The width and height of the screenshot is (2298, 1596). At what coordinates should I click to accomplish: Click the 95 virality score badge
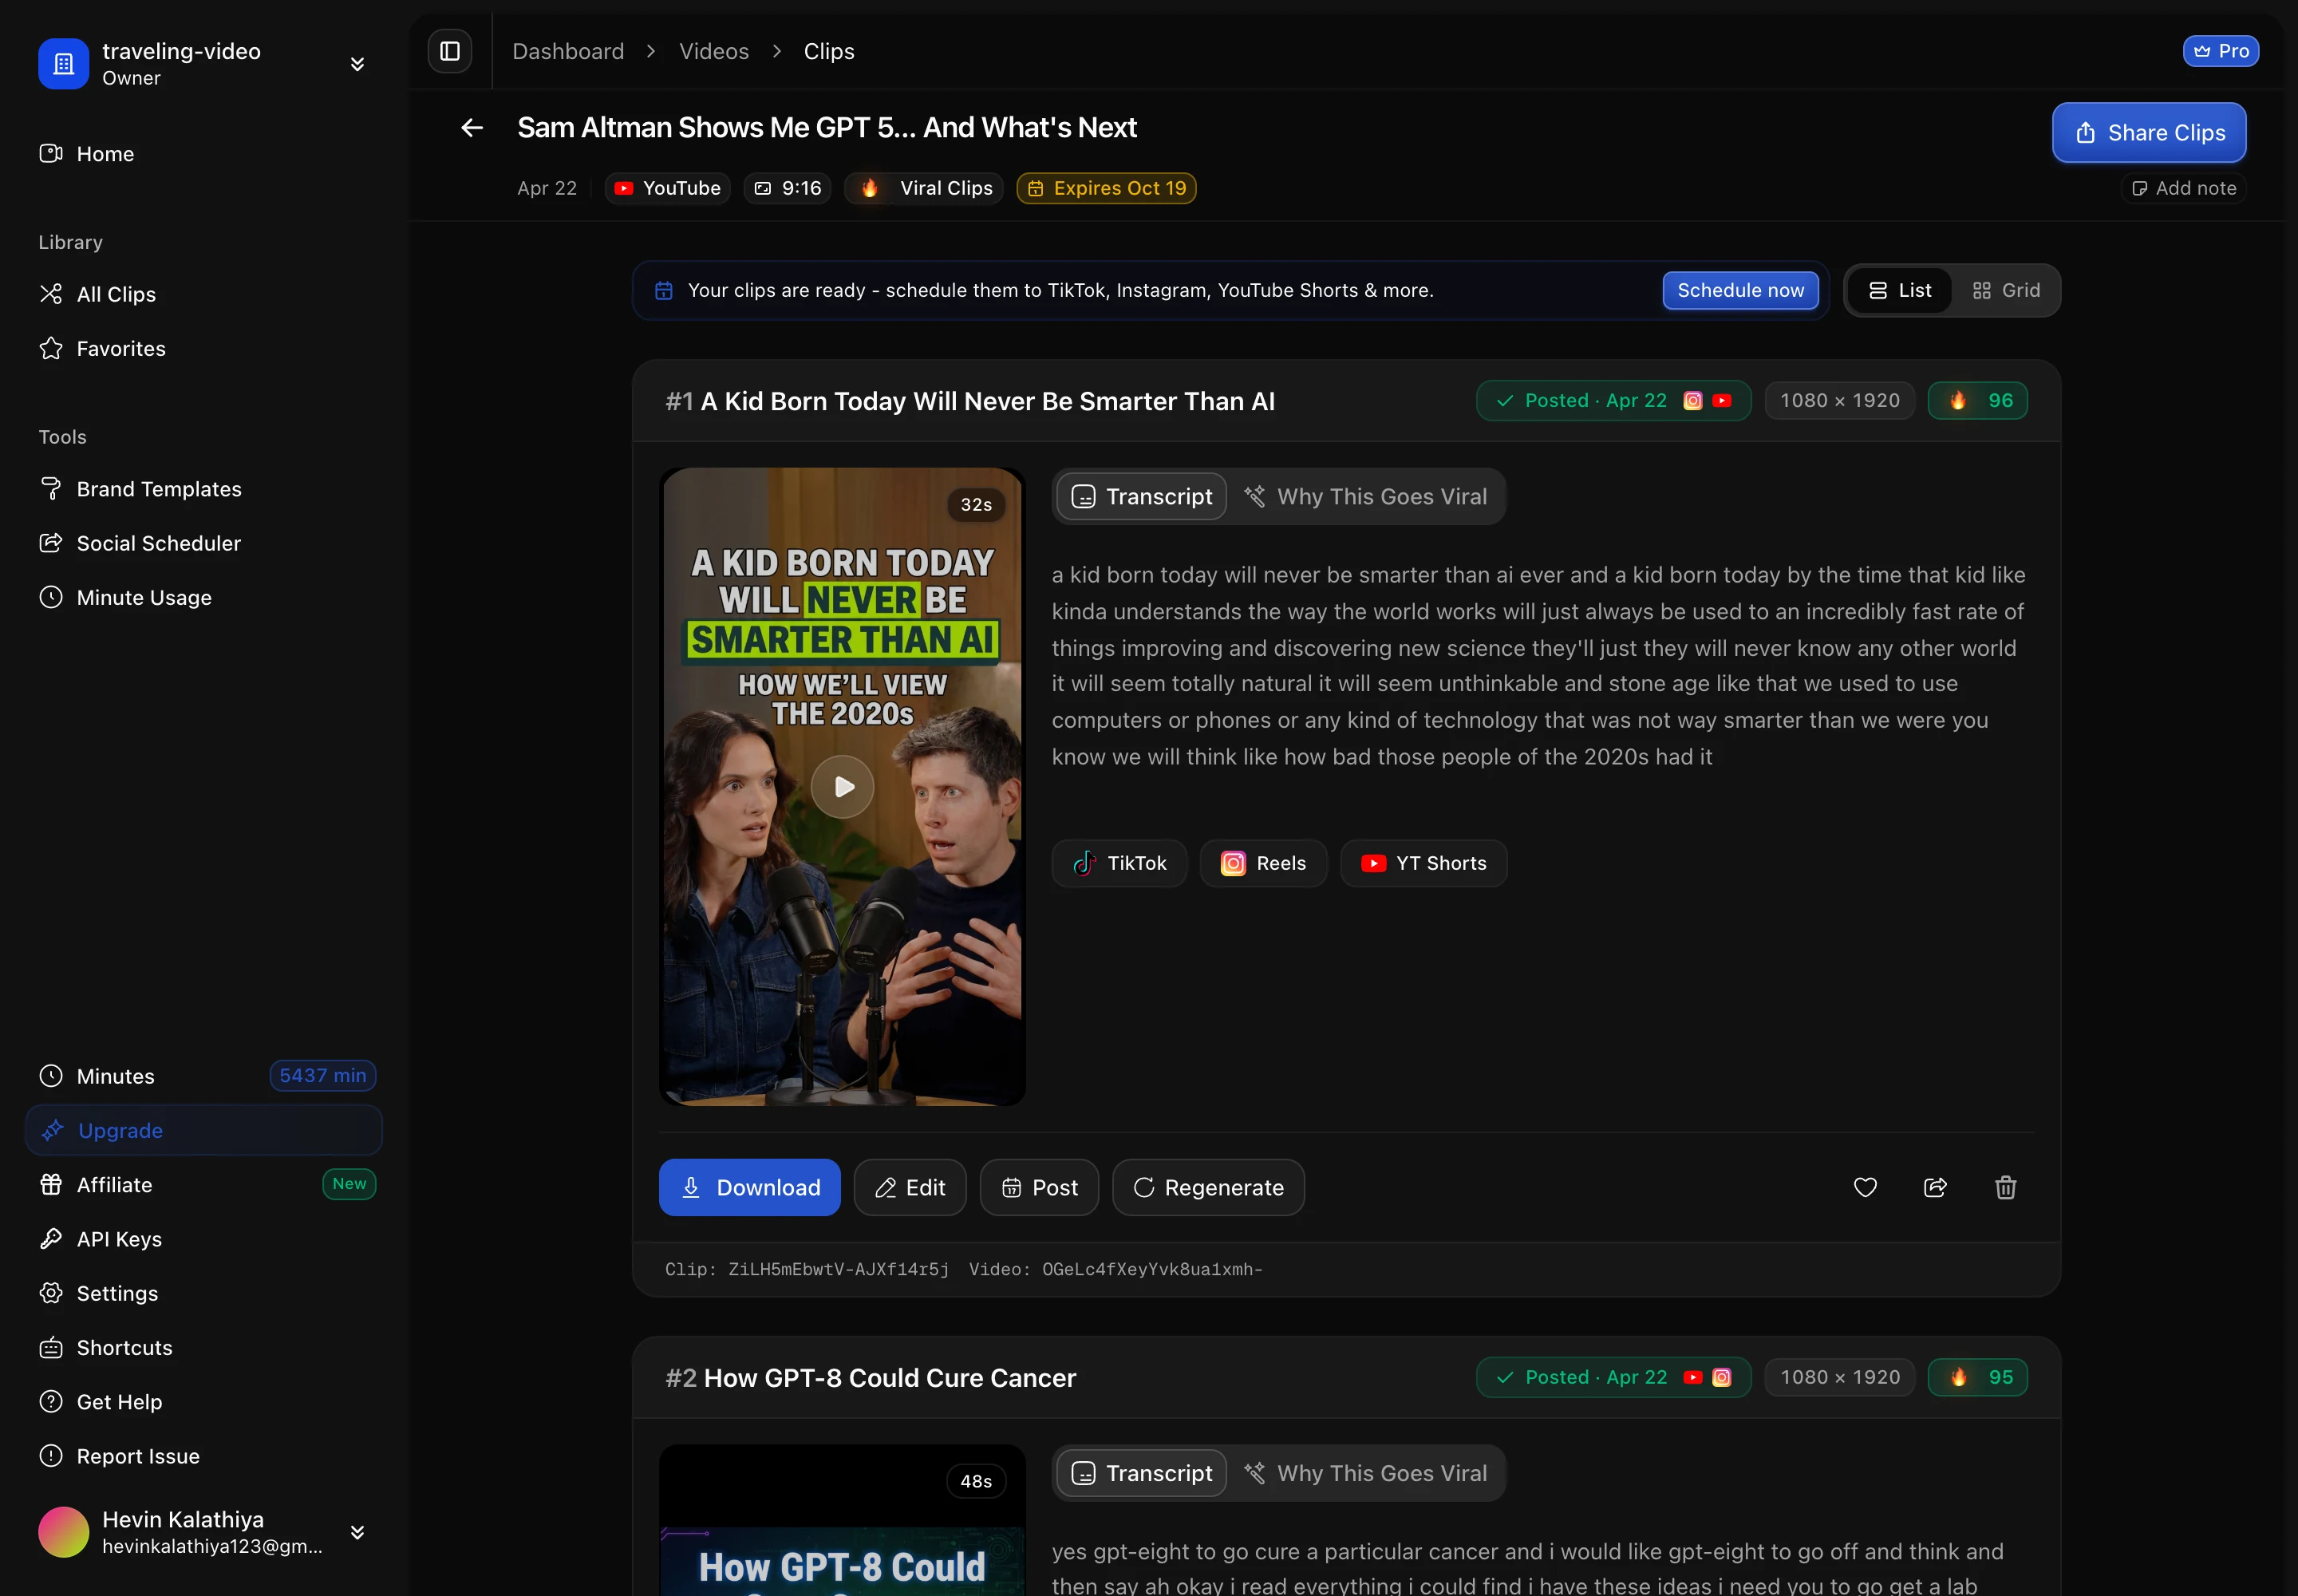pyautogui.click(x=1977, y=1377)
